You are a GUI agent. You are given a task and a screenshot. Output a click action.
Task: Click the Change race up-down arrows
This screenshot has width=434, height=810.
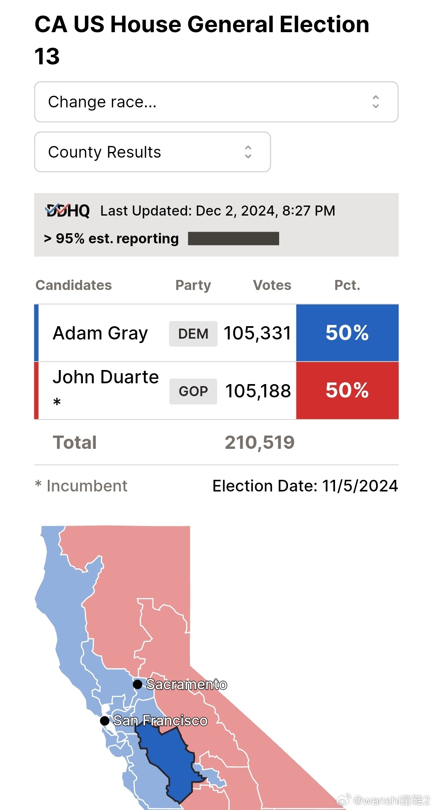(x=376, y=102)
